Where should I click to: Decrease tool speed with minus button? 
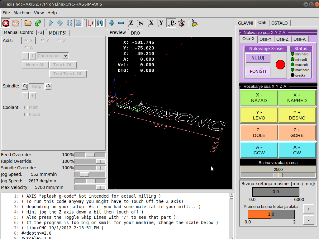pyautogui.click(x=309, y=220)
